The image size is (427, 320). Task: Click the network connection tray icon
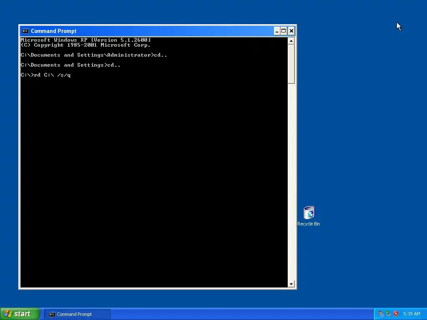pyautogui.click(x=388, y=314)
